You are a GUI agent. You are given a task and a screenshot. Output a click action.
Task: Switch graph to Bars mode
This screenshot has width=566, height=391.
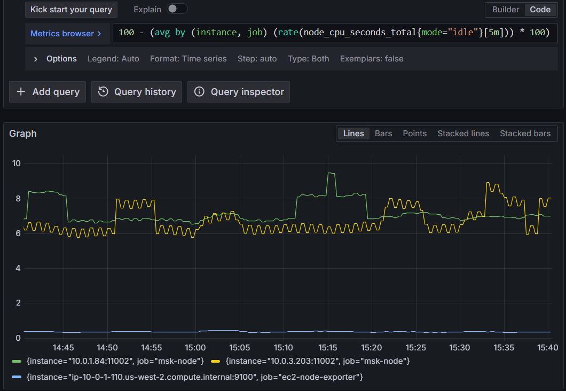(x=383, y=133)
